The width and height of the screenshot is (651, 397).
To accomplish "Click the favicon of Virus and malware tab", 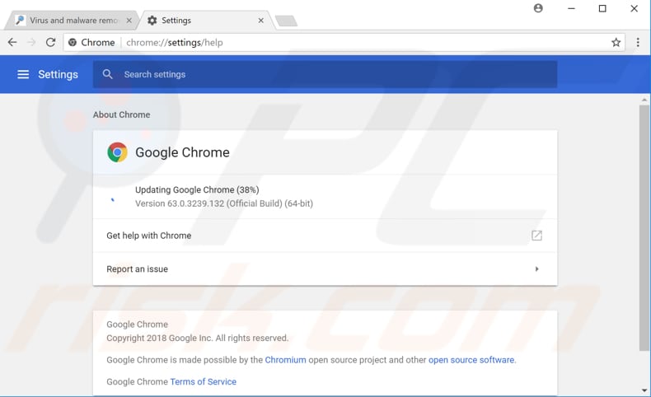I will click(20, 20).
